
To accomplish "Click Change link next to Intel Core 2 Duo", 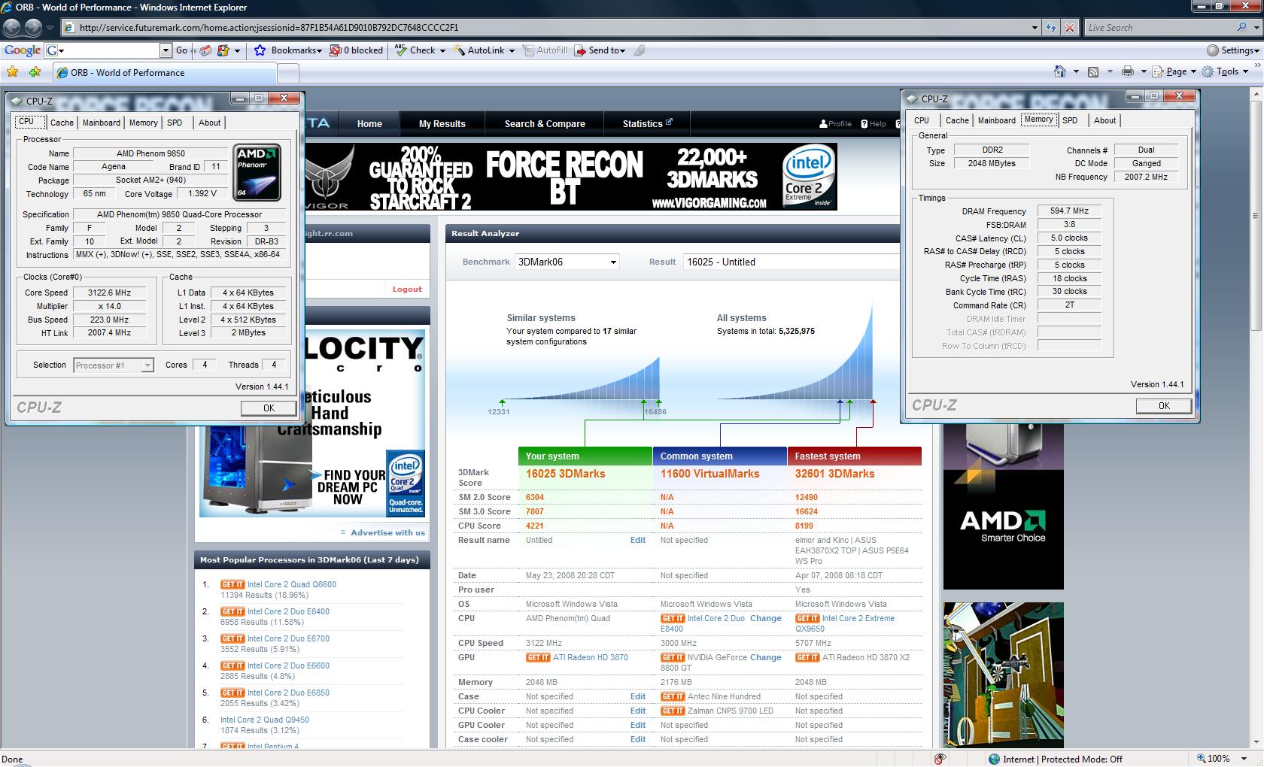I will point(766,618).
